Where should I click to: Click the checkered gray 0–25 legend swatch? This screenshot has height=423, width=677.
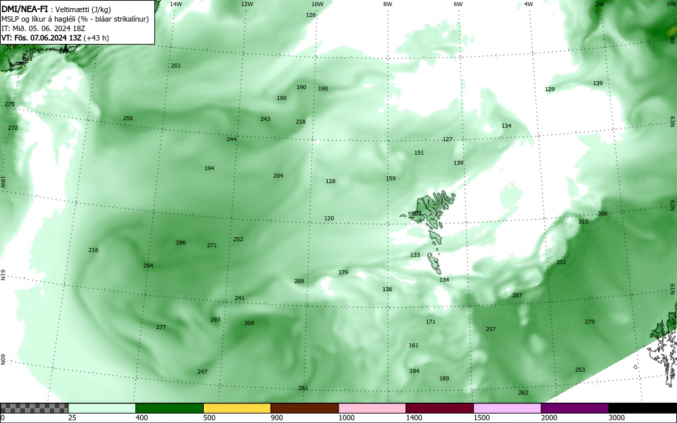tap(34, 408)
